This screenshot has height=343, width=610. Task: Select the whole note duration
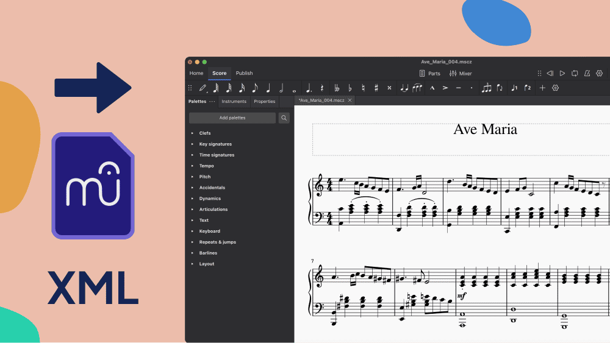(295, 90)
